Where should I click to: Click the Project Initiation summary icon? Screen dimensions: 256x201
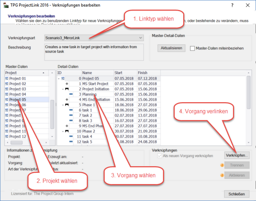point(67,89)
